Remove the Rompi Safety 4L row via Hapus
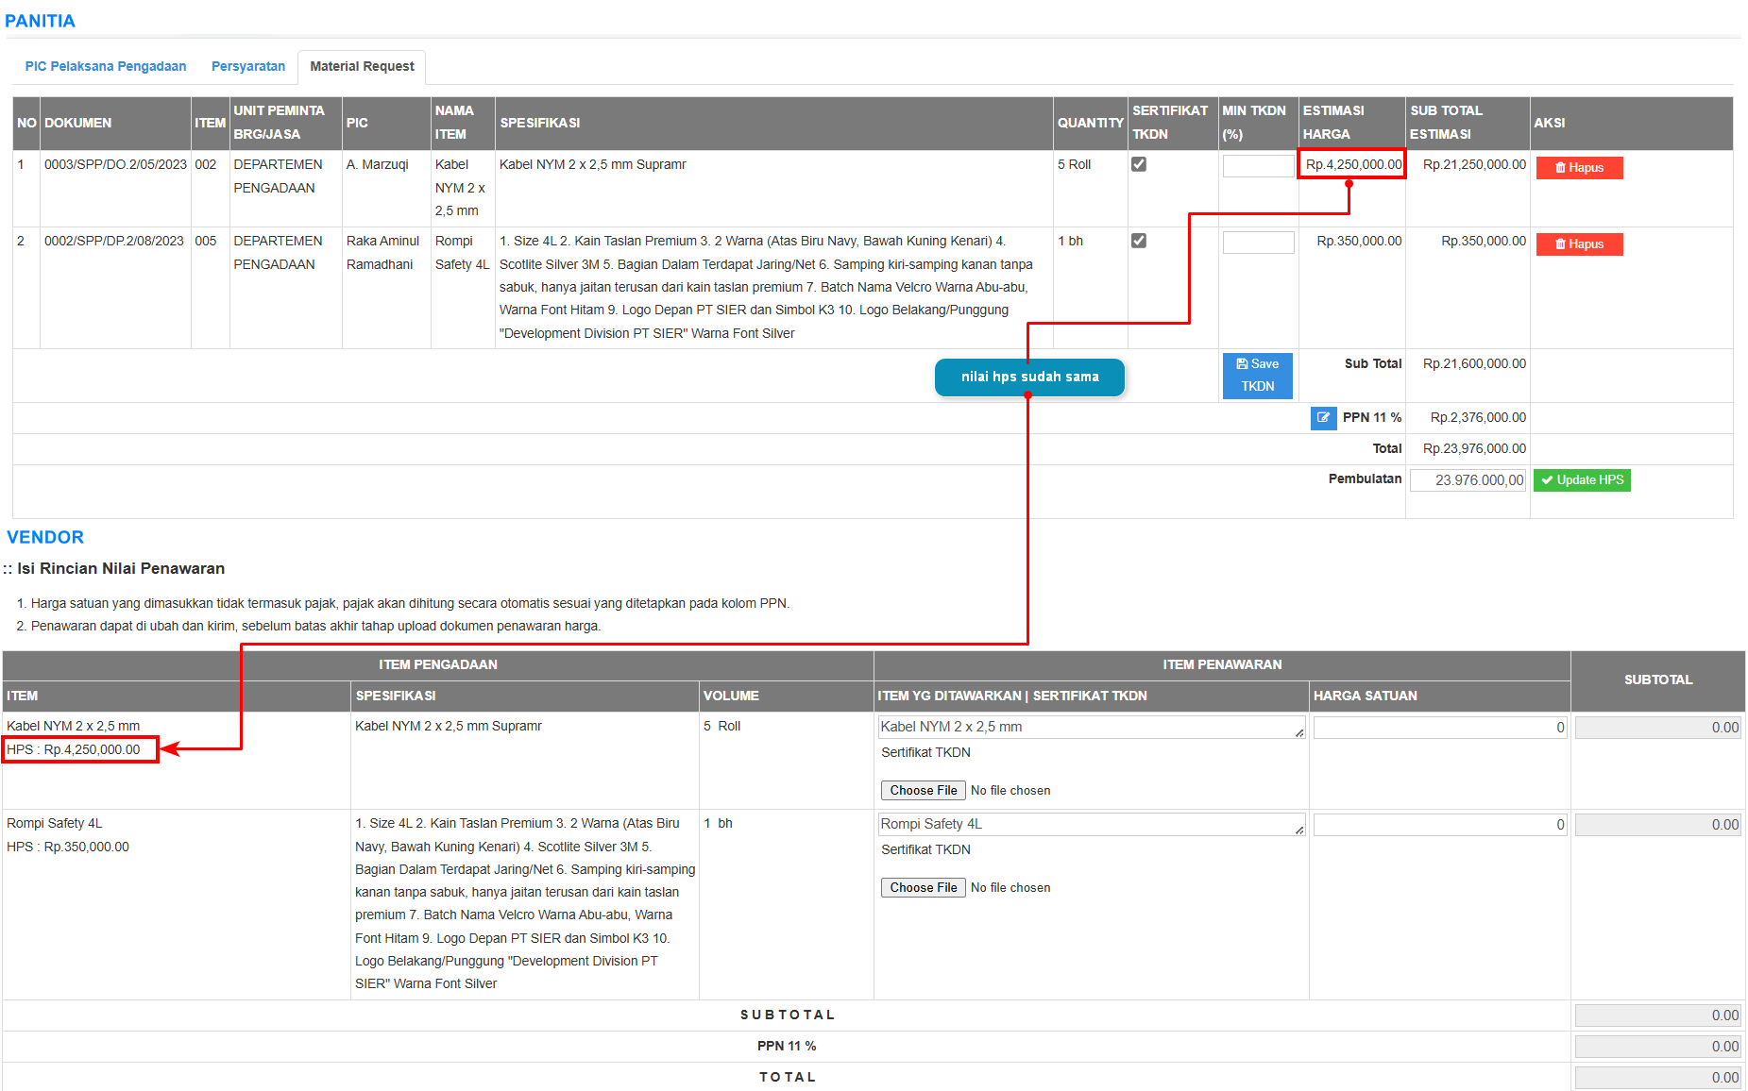This screenshot has height=1091, width=1748. [x=1579, y=244]
